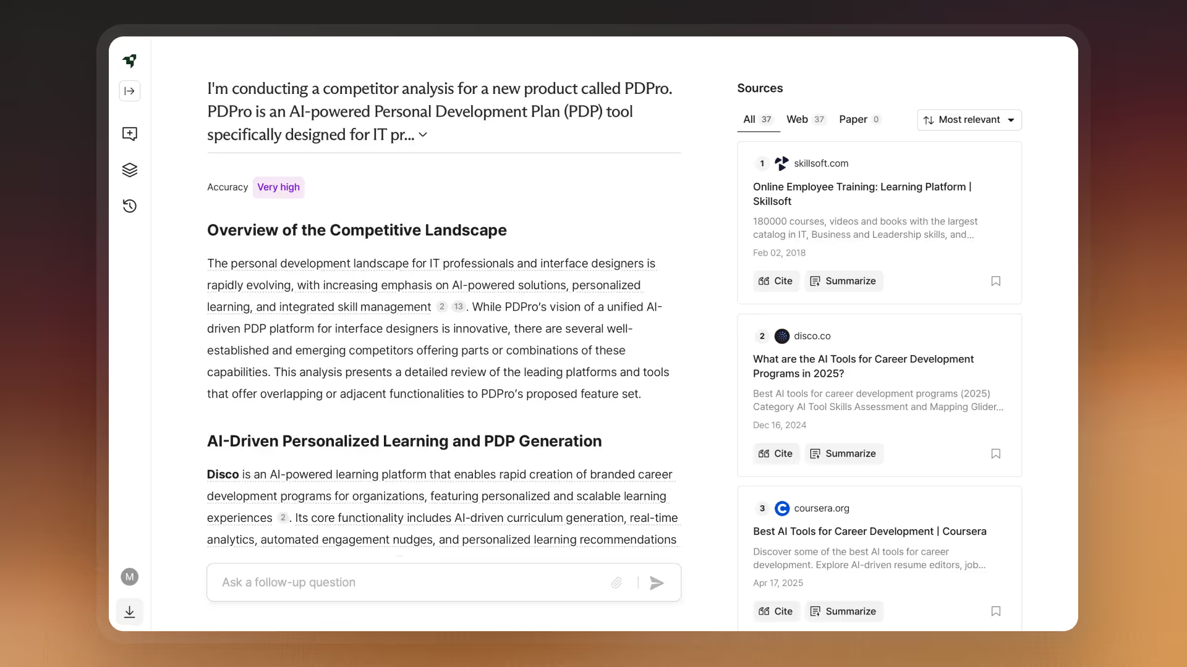Click the download icon at sidebar bottom
1187x667 pixels.
coord(129,612)
